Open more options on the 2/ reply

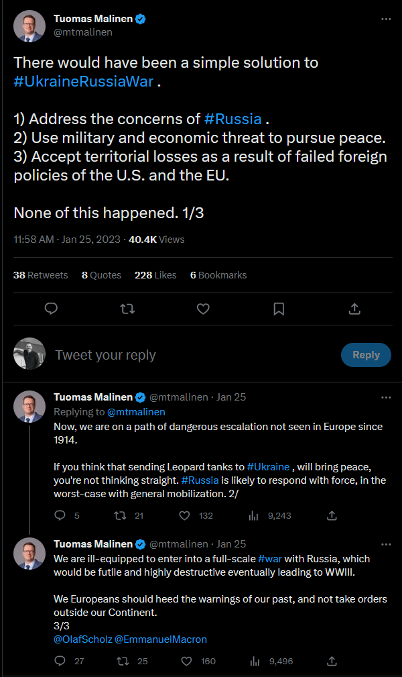pyautogui.click(x=386, y=397)
